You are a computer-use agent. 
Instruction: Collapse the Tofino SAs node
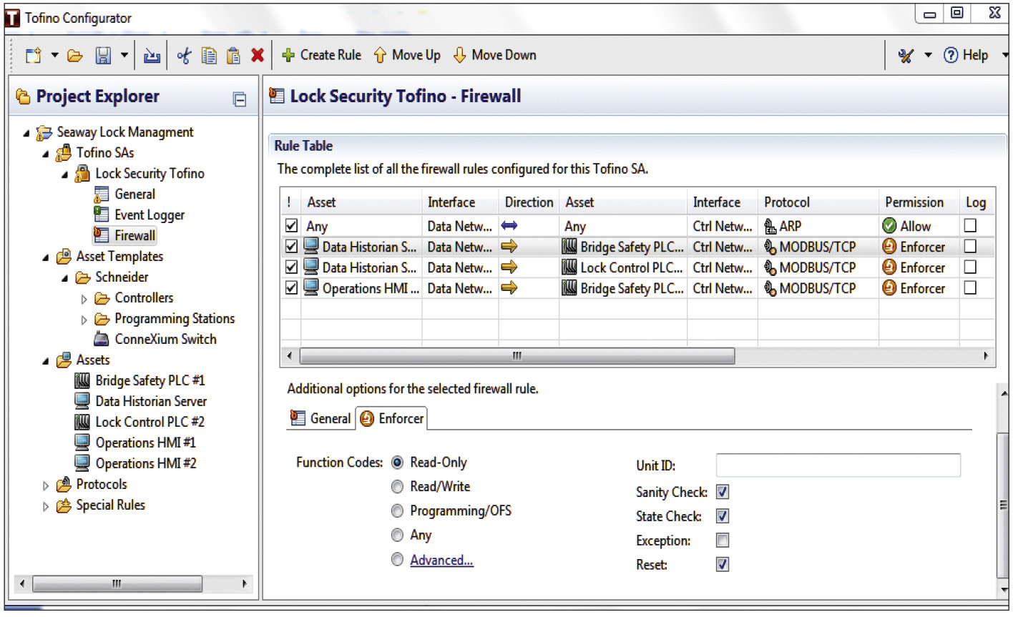coord(46,153)
